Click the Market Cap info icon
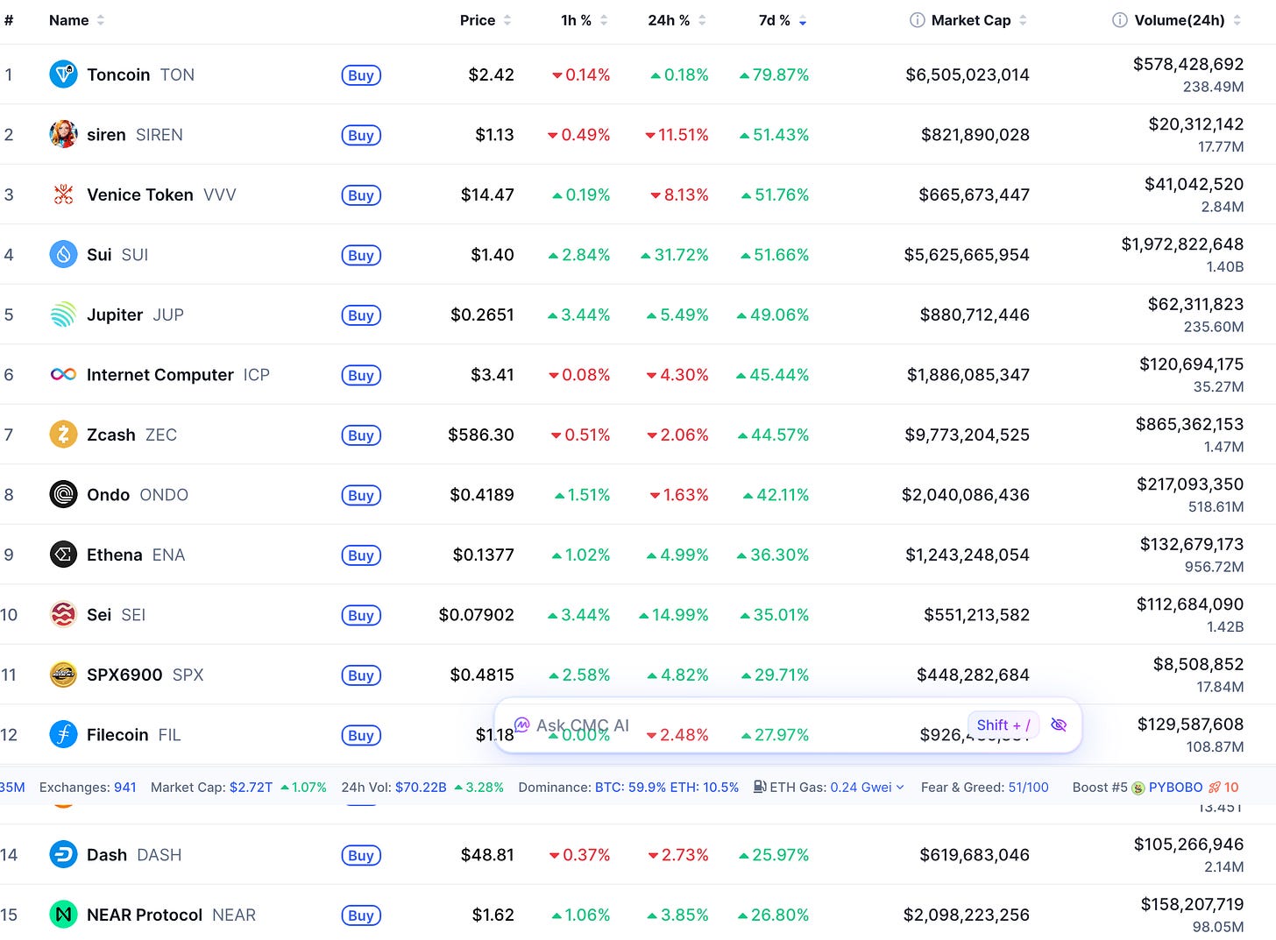Viewport: 1276px width, 940px height. [917, 20]
